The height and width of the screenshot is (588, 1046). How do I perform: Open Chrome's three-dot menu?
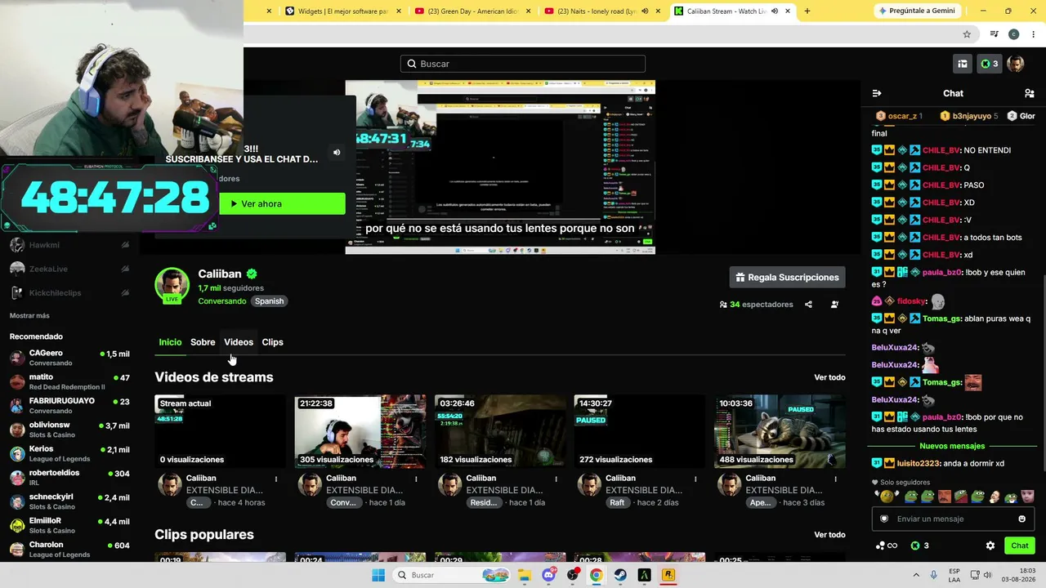point(1033,34)
